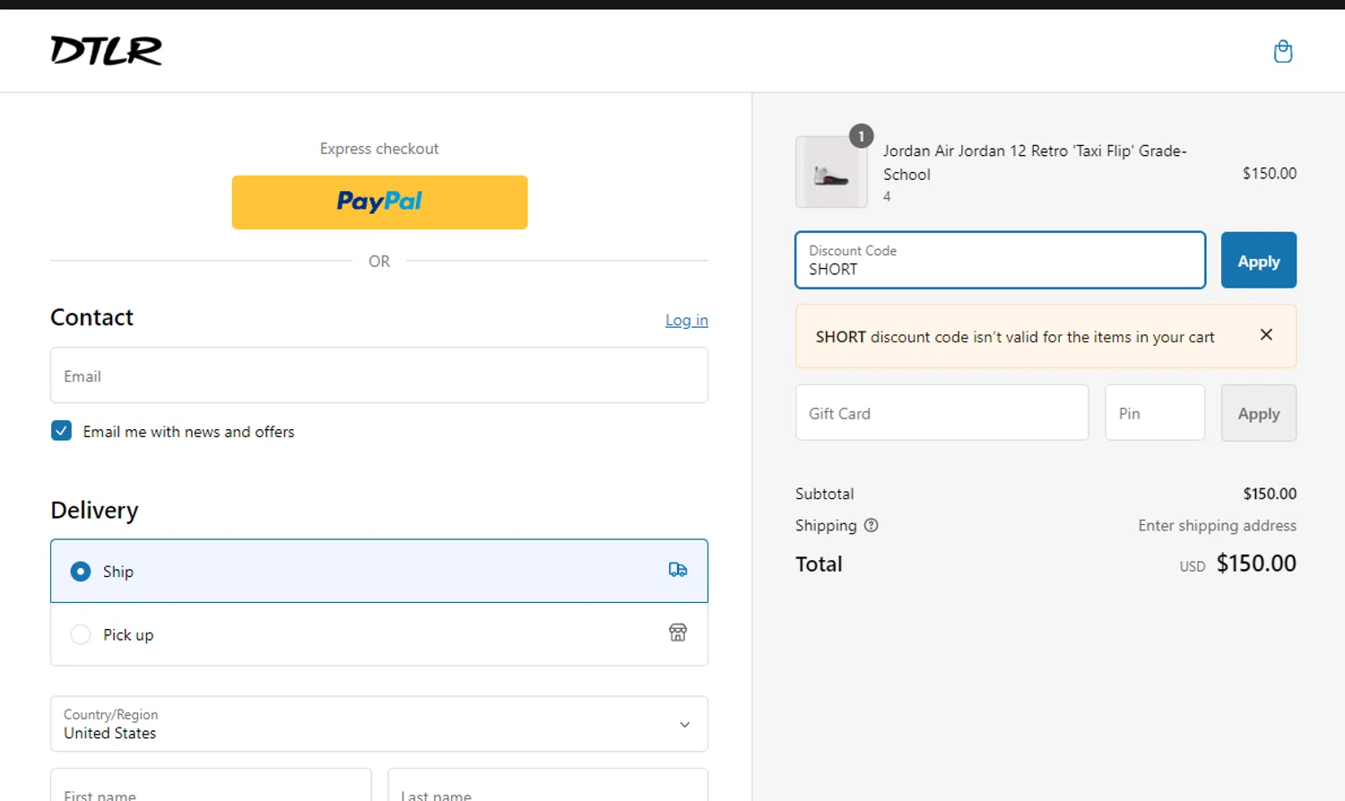Focus the Gift Card number field

click(x=942, y=412)
